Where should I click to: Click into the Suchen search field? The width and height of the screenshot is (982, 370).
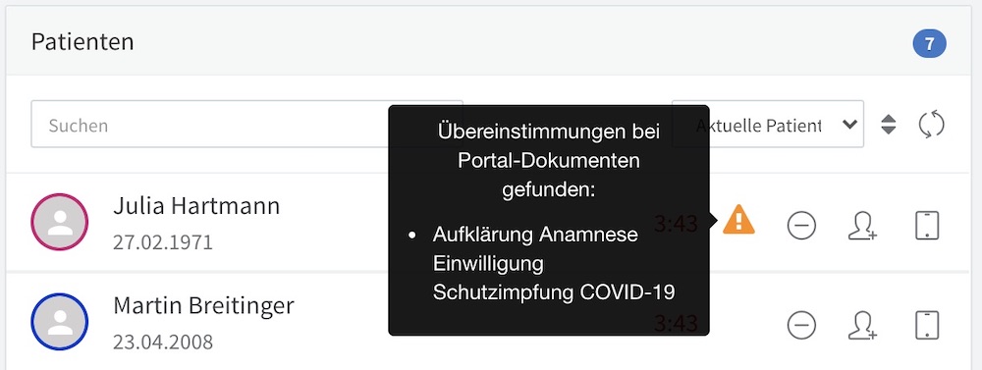246,124
